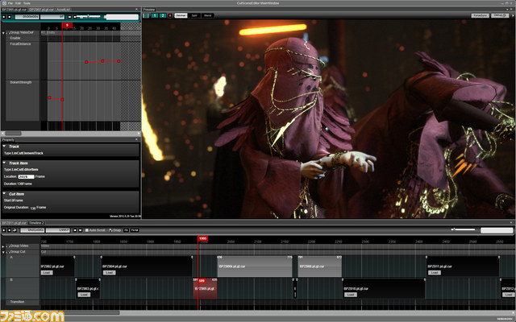516x322 pixels.
Task: Click the curve editor horizontal scrollbar
Action: (71, 134)
